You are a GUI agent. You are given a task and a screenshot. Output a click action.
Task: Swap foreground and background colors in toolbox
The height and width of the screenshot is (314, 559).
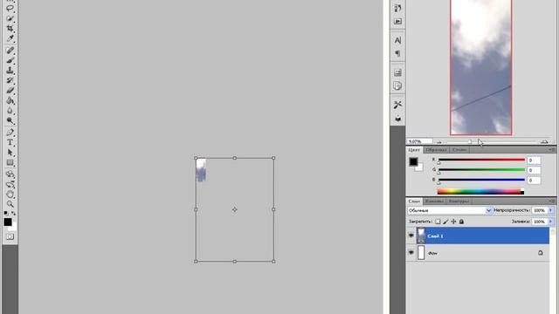point(14,213)
